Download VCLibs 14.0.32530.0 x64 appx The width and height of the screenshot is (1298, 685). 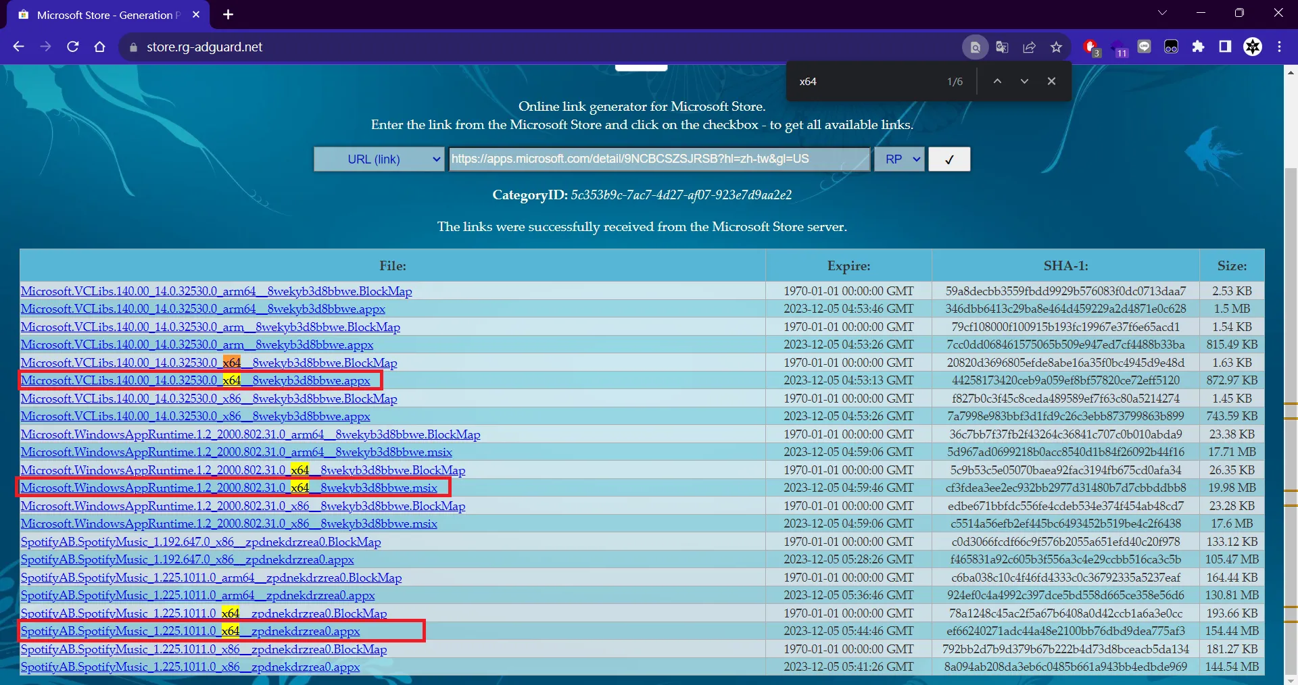point(195,380)
